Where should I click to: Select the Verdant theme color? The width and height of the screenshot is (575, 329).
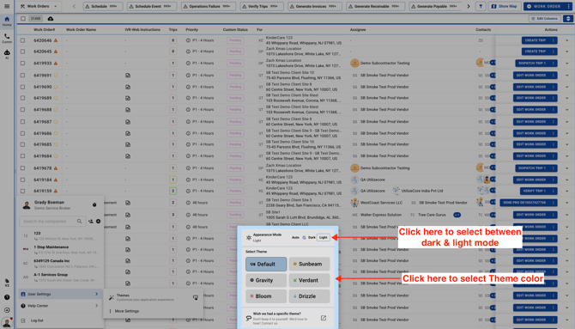point(309,280)
